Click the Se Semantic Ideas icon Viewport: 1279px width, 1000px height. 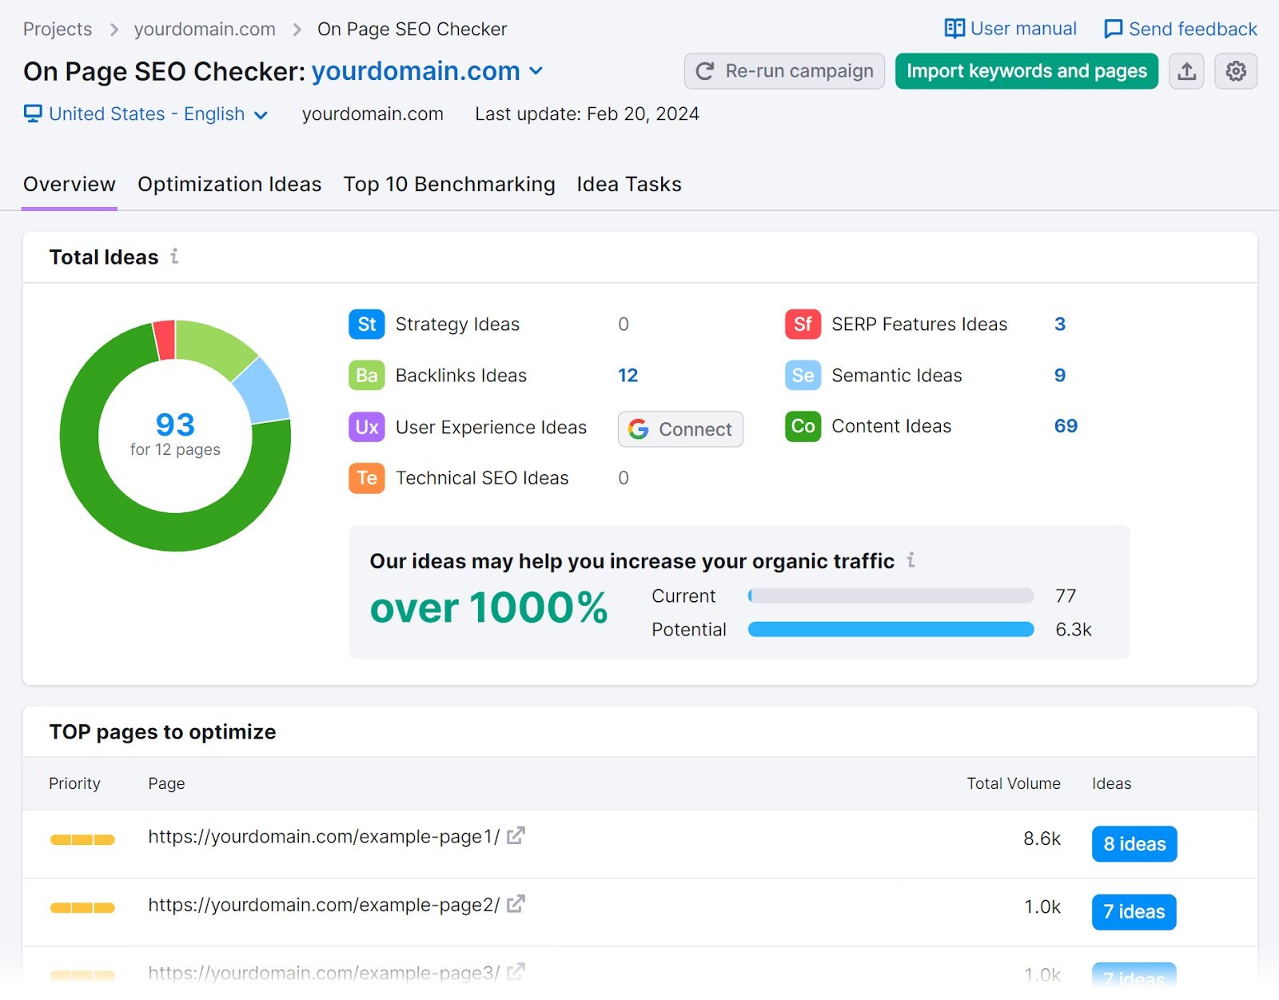click(803, 375)
